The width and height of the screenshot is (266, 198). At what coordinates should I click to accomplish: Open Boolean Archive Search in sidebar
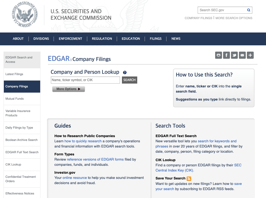tap(22, 140)
